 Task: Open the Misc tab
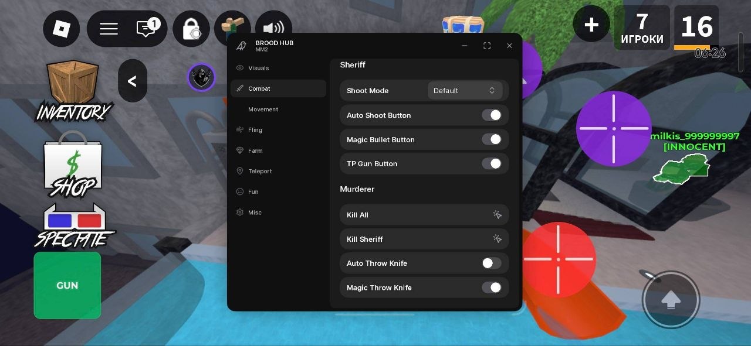[278, 213]
